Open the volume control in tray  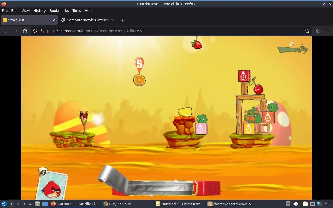point(296,204)
